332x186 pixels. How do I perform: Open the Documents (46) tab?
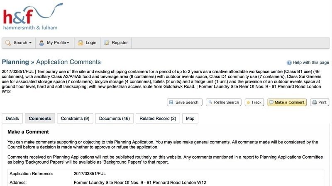click(114, 119)
